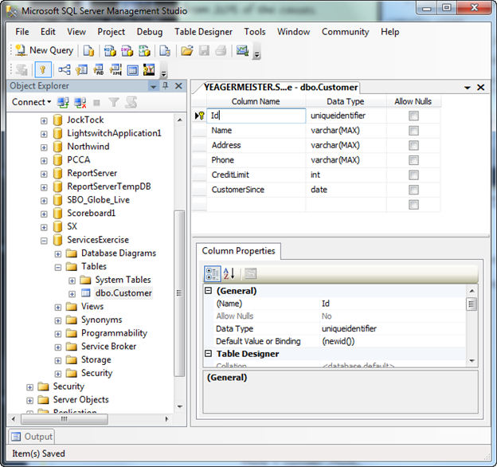The width and height of the screenshot is (497, 467).
Task: Click the Id column name field
Action: [x=256, y=116]
